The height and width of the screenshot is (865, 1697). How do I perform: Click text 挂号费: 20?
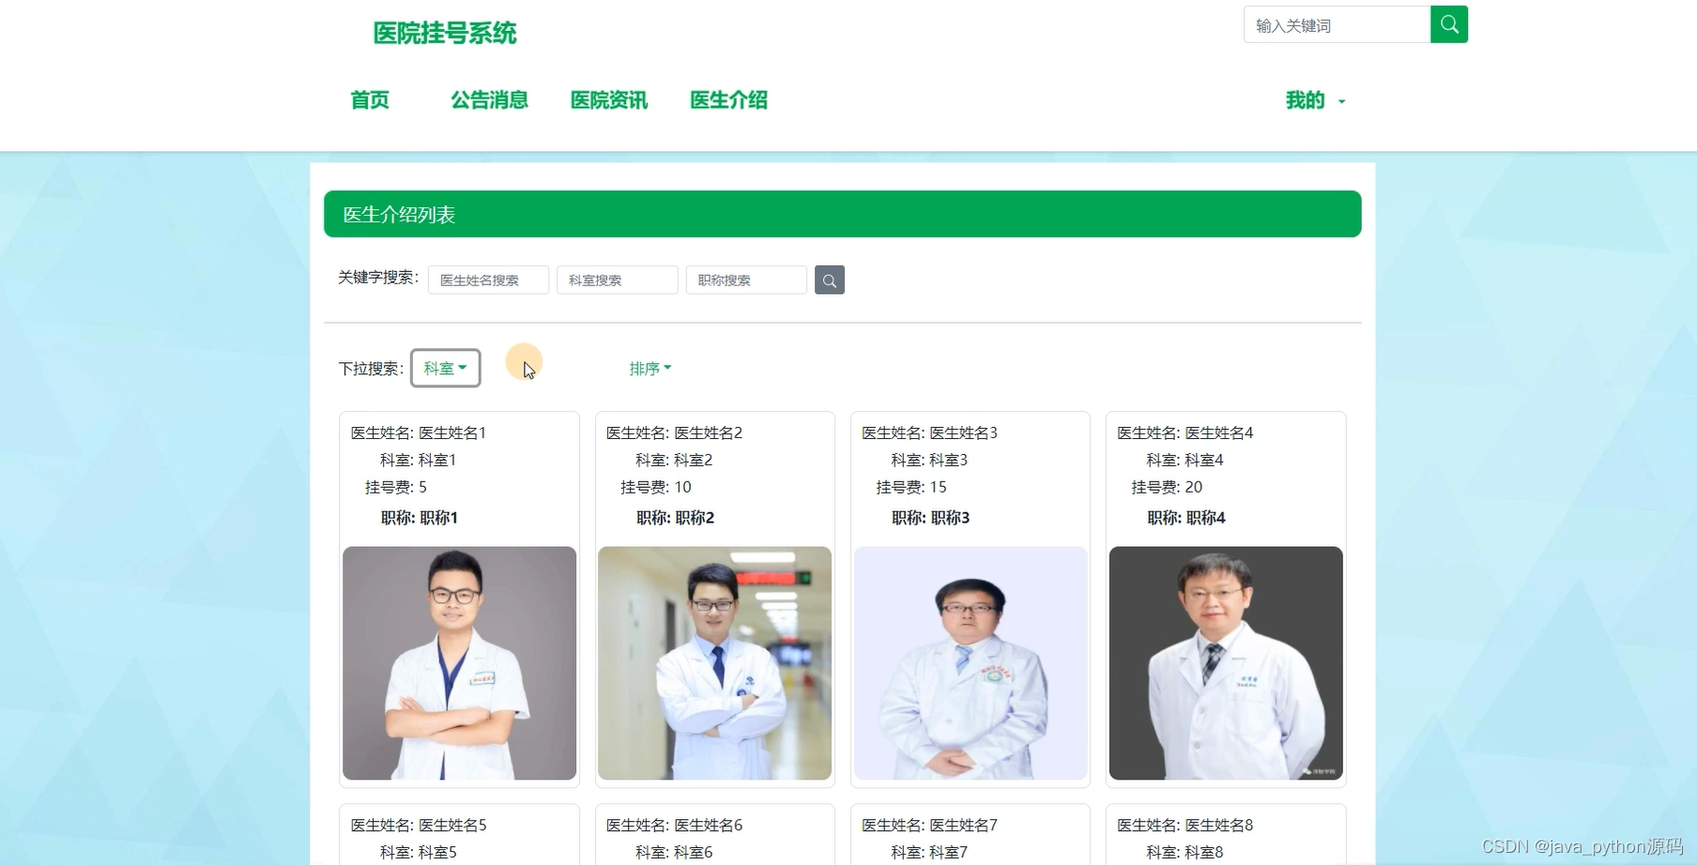coord(1167,487)
